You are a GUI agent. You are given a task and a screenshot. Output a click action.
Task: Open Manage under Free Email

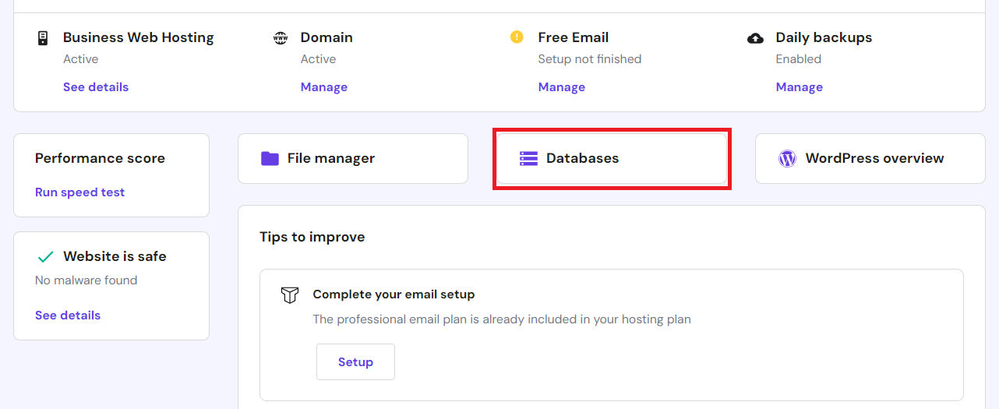pyautogui.click(x=562, y=87)
